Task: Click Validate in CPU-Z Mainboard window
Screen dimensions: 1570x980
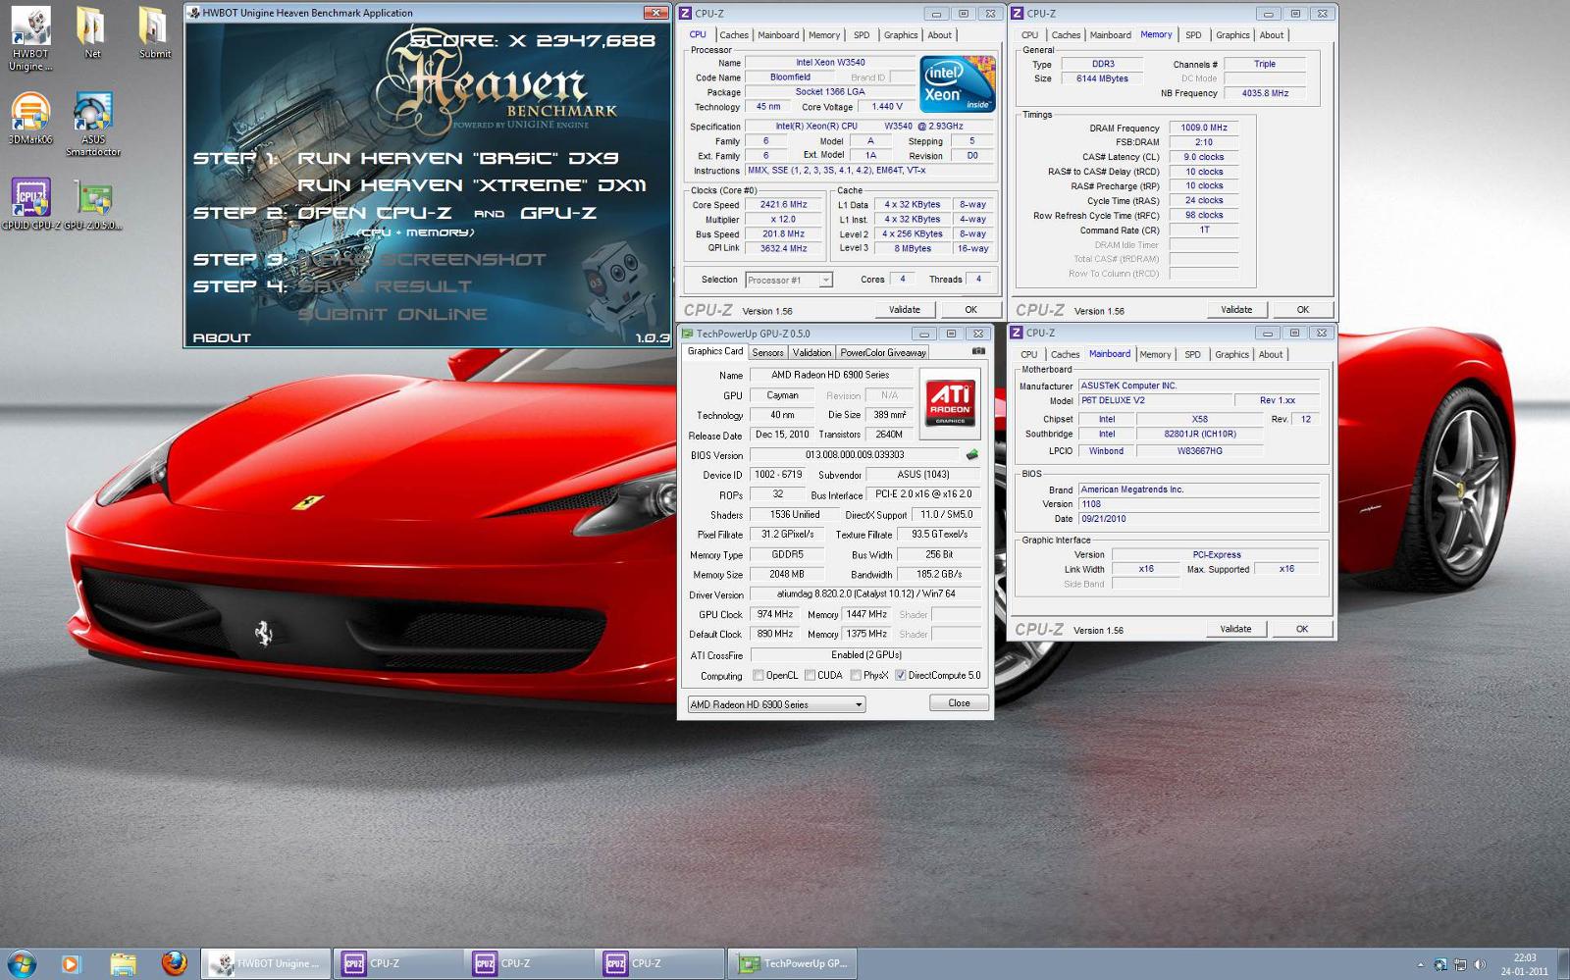Action: (x=1235, y=628)
